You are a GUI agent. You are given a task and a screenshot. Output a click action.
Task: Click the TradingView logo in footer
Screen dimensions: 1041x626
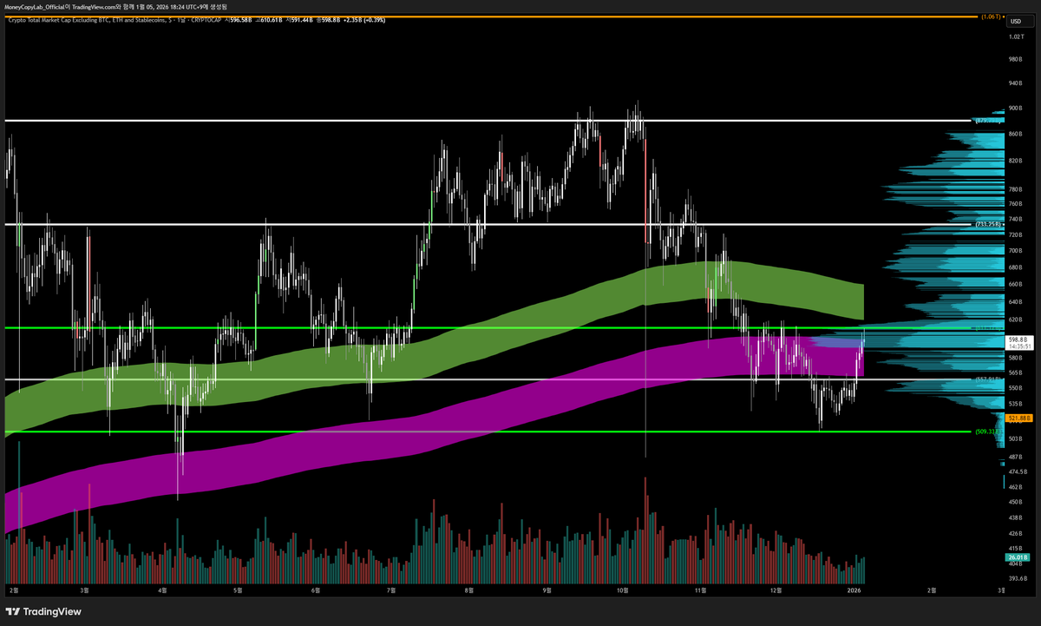[43, 611]
